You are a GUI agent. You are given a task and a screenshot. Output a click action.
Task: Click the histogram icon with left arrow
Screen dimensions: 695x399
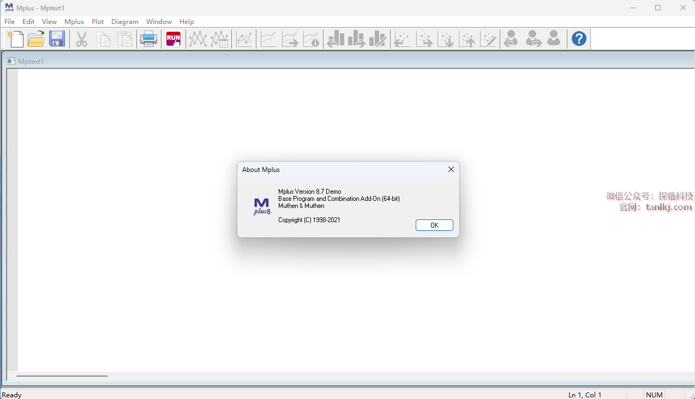pyautogui.click(x=335, y=39)
